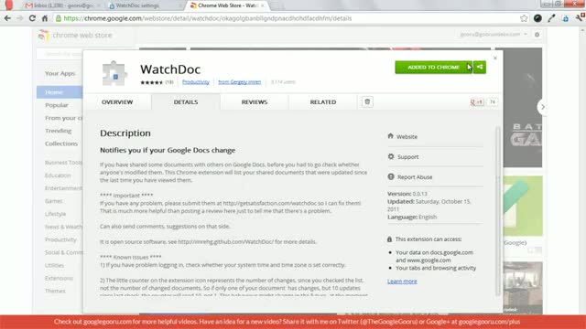Viewport: 586px width, 329px height.
Task: Switch to the Gmail Inbox browser tab
Action: pos(61,5)
